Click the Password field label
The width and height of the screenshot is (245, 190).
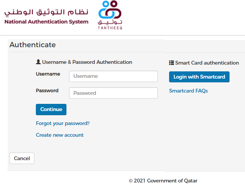47,90
